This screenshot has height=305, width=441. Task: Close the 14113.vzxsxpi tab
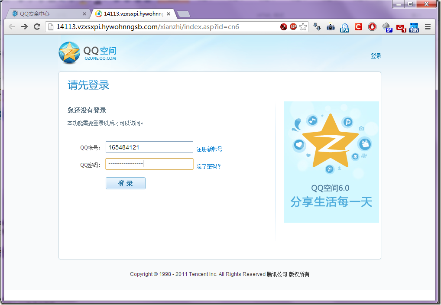pyautogui.click(x=169, y=14)
